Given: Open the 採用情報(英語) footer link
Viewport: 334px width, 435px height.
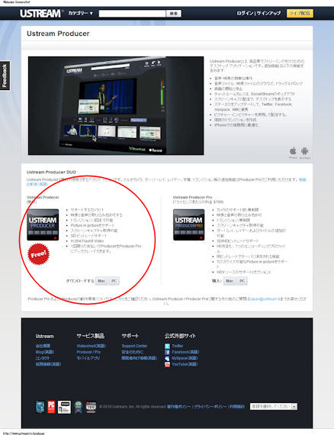Looking at the screenshot, I should pyautogui.click(x=48, y=364).
